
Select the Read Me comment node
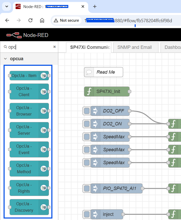tap(104, 72)
